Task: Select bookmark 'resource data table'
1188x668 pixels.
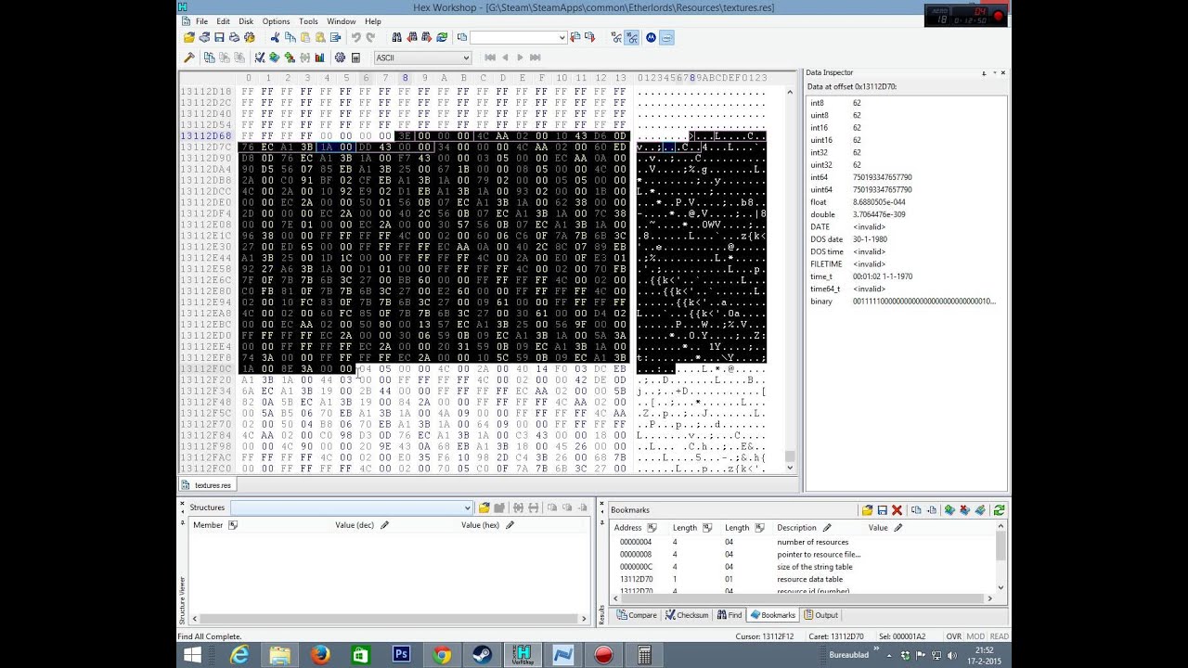Action: point(809,579)
